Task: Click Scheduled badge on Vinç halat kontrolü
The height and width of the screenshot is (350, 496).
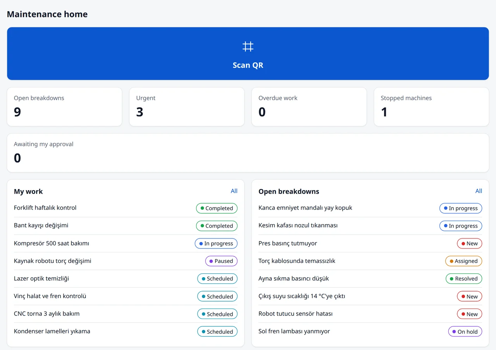Action: pos(217,297)
